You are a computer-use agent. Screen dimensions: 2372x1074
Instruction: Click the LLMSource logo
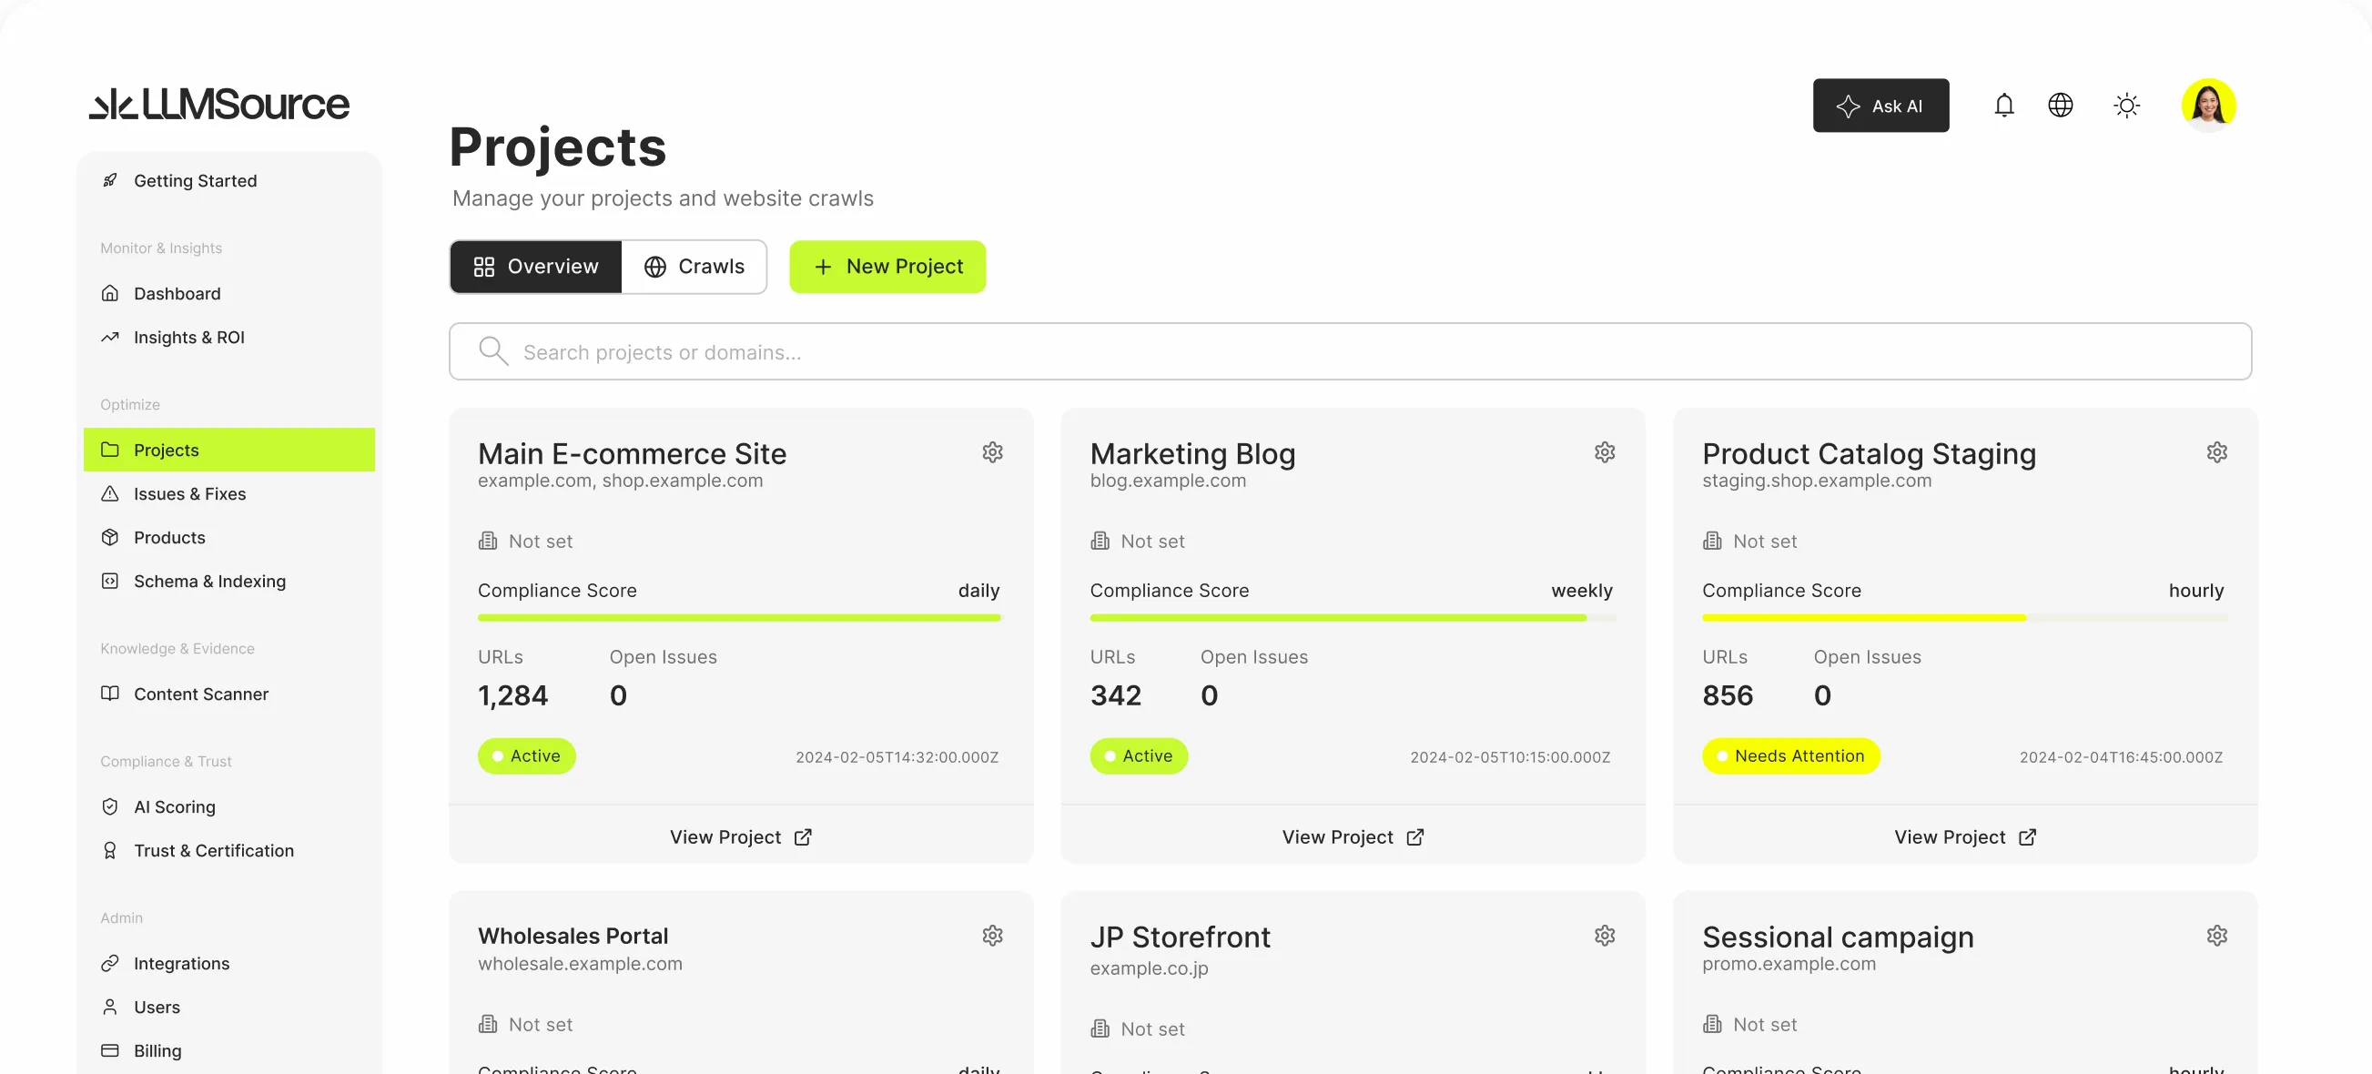219,104
